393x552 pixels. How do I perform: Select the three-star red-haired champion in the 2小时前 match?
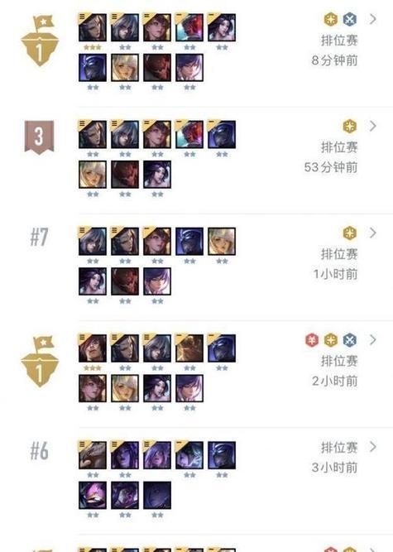[93, 348]
